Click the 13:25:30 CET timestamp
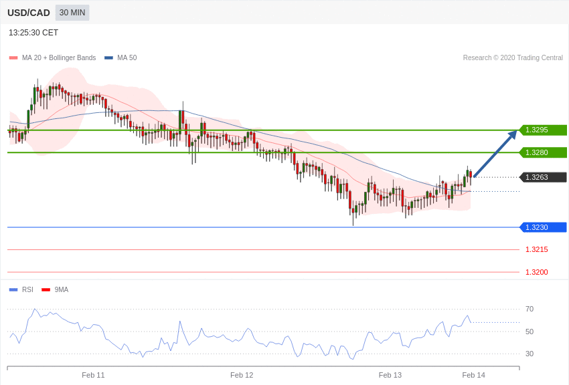 tap(33, 33)
